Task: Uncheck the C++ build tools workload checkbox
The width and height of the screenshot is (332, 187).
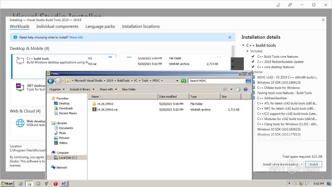Action: coord(110,57)
